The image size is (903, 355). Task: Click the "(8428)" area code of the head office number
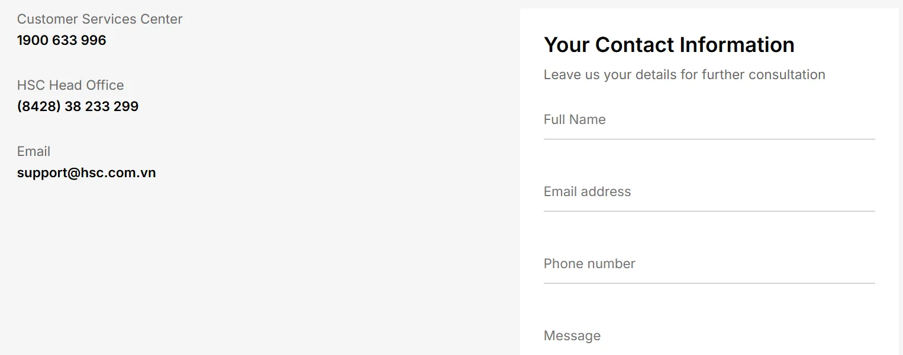(x=39, y=106)
